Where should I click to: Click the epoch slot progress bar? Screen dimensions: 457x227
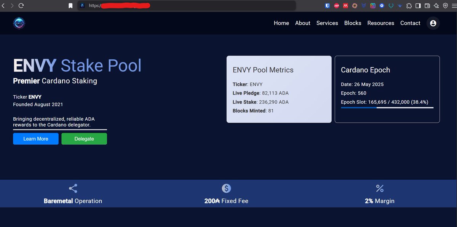tap(387, 108)
